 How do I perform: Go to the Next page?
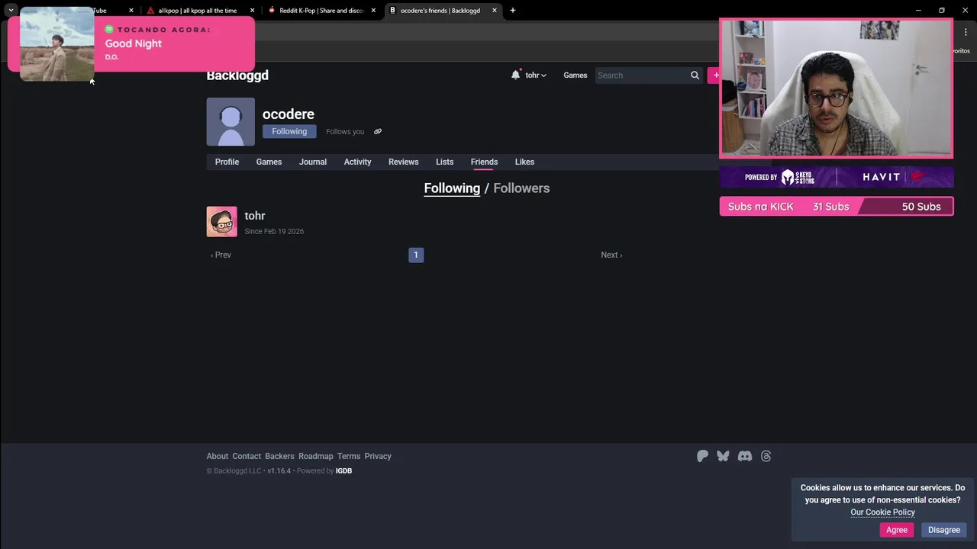[x=611, y=255]
